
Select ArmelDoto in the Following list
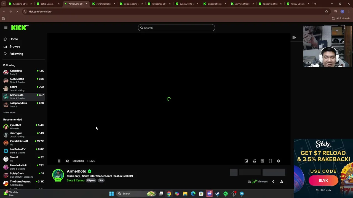23,97
